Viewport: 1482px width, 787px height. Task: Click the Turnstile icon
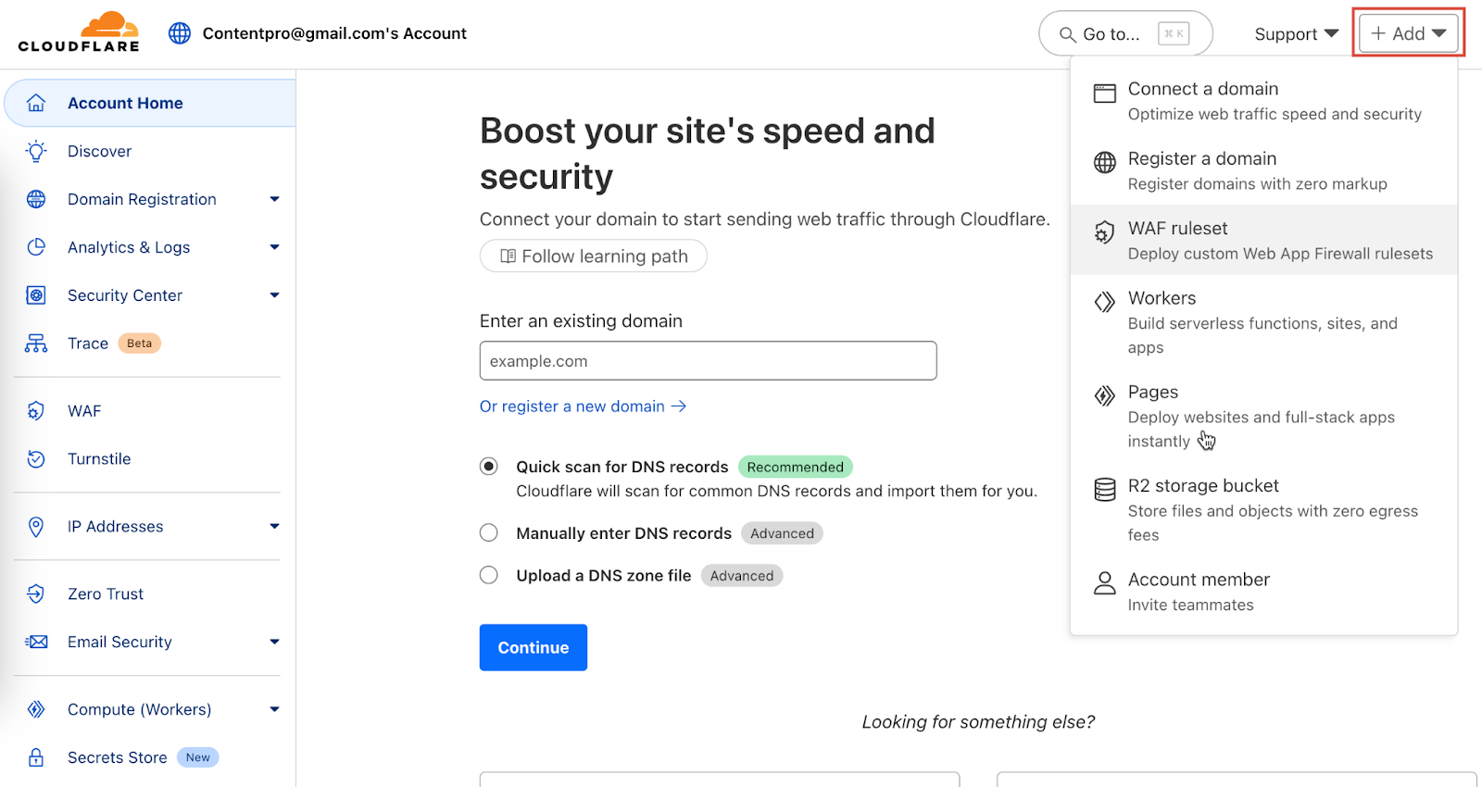click(x=36, y=459)
